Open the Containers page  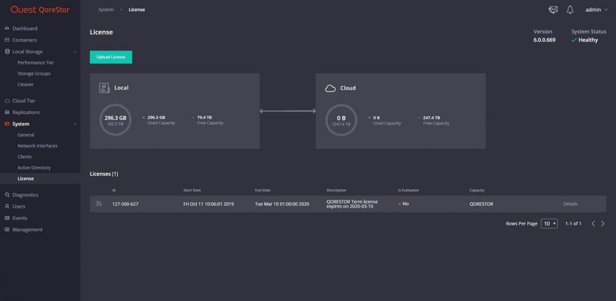(24, 40)
